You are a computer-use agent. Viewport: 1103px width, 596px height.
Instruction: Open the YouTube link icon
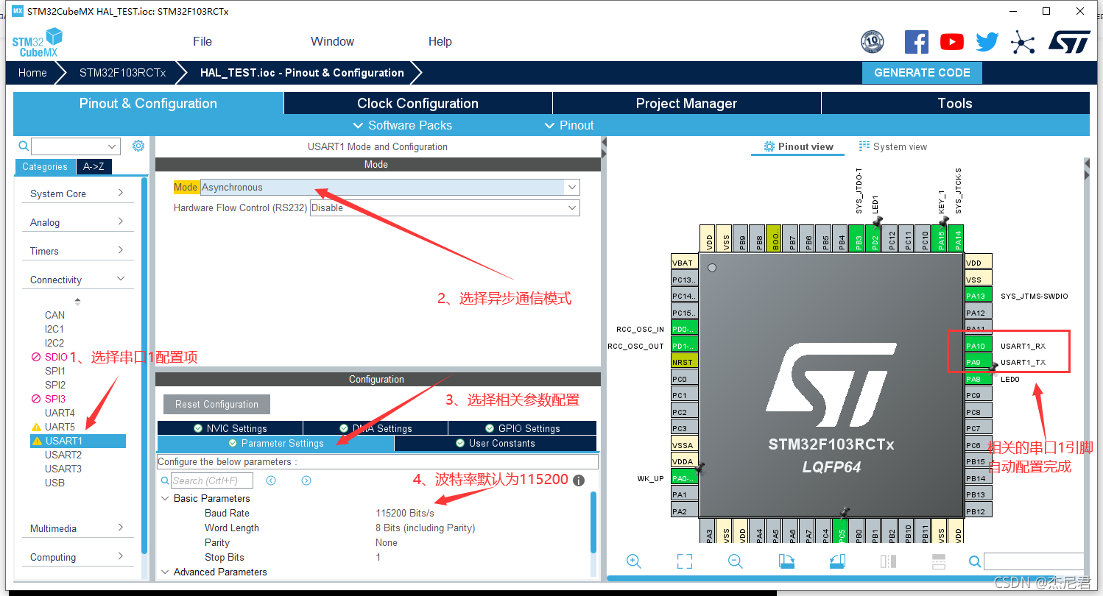tap(952, 42)
